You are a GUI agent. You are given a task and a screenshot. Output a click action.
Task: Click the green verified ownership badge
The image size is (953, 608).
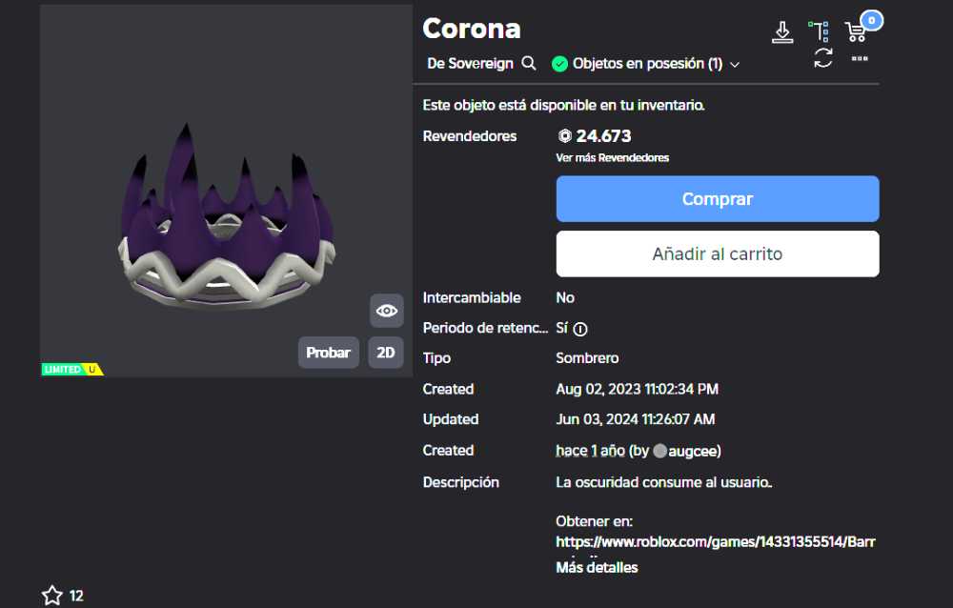(x=561, y=63)
